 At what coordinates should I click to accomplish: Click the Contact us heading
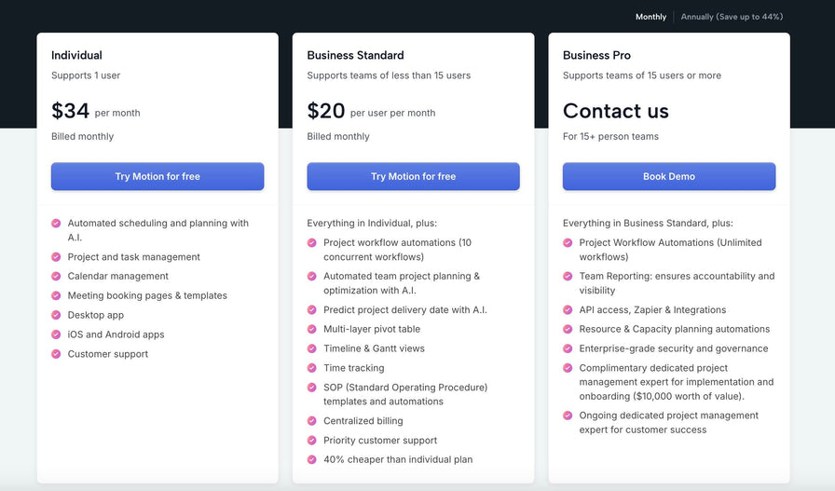tap(615, 111)
